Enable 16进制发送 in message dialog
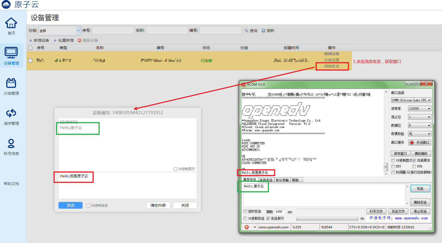Viewport: 442px width, 243px height. pos(88,206)
